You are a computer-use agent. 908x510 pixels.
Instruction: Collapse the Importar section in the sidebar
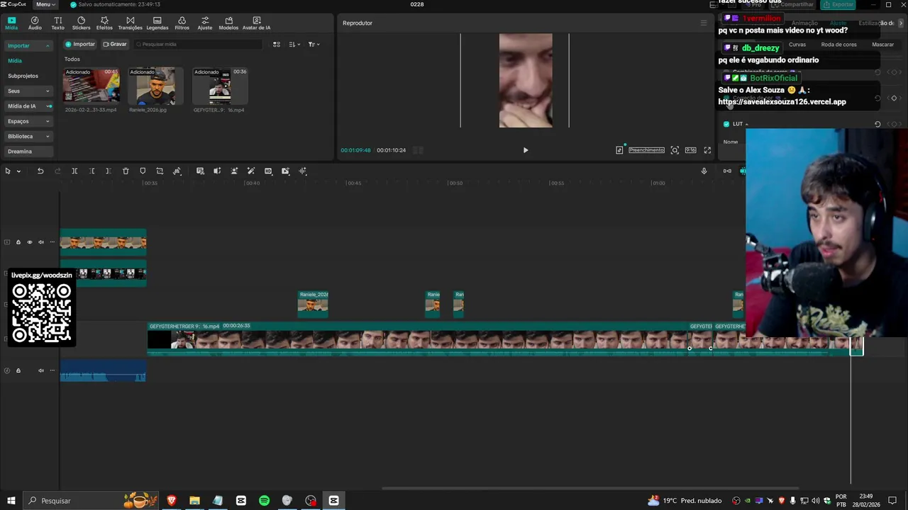[x=48, y=45]
